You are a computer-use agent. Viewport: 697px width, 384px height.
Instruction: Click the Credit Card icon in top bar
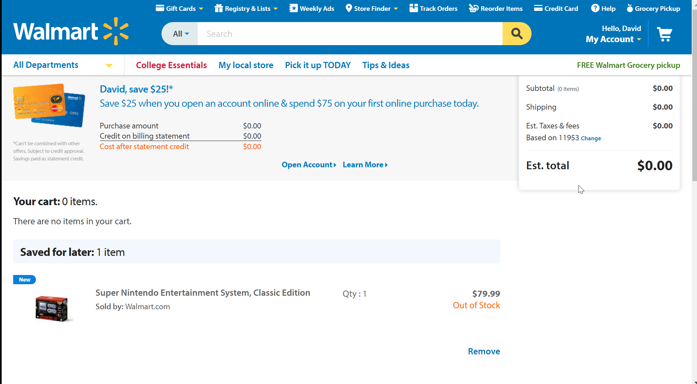point(538,8)
